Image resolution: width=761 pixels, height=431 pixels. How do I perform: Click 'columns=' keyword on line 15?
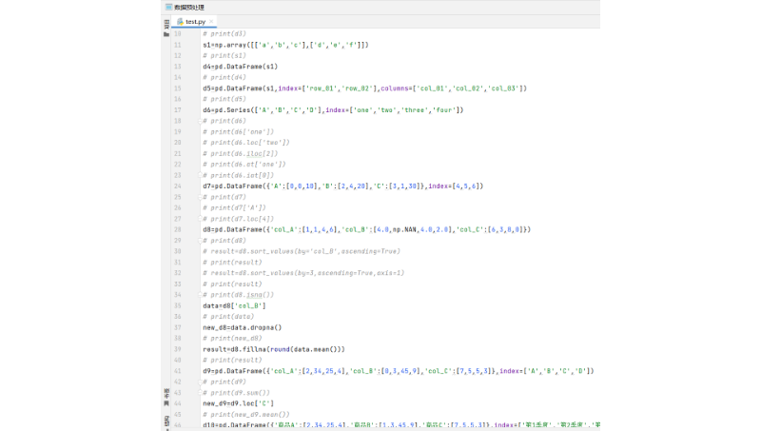[x=395, y=88]
